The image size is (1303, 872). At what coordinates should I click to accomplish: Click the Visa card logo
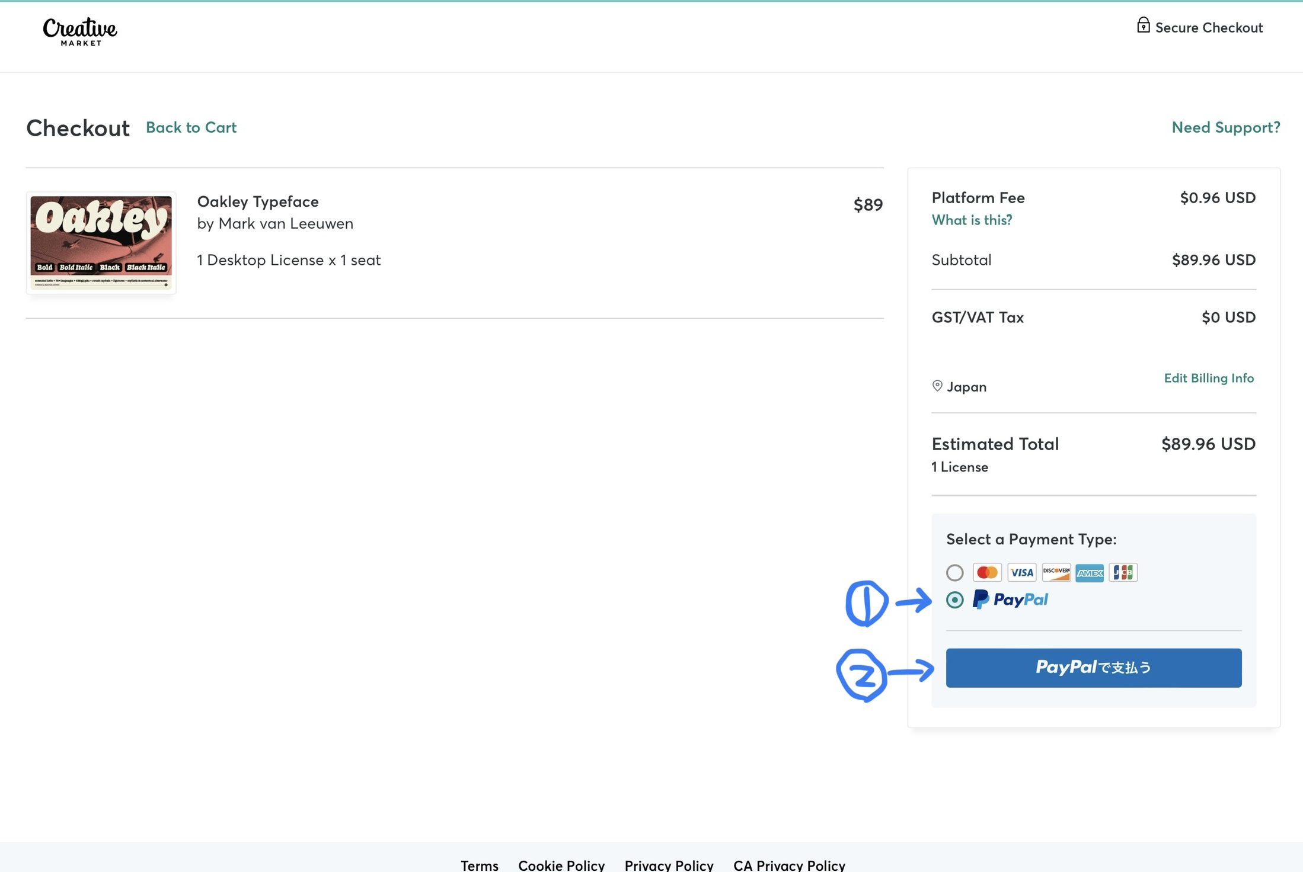[x=1021, y=572]
